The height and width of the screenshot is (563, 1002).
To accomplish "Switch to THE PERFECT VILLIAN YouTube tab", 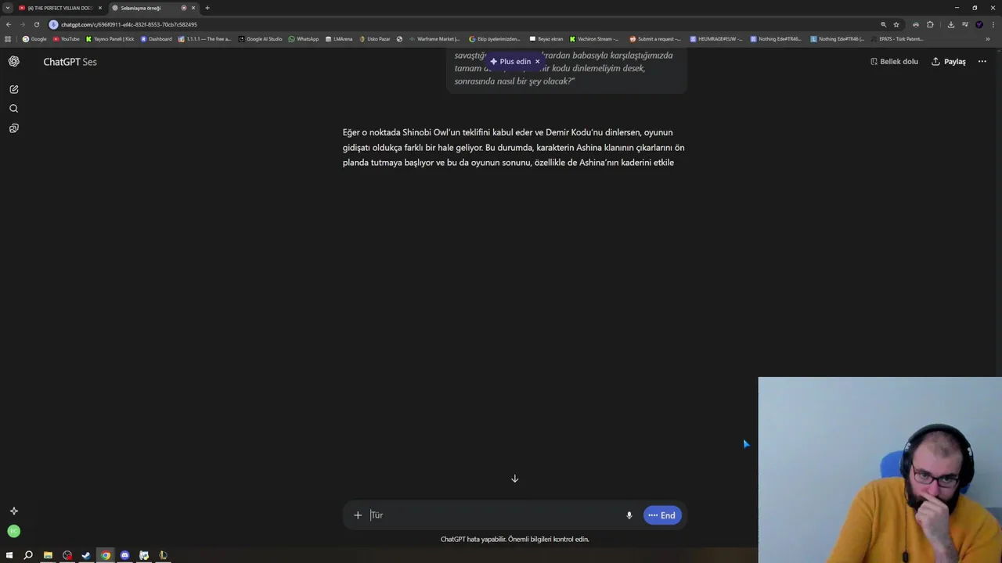I will coord(59,8).
